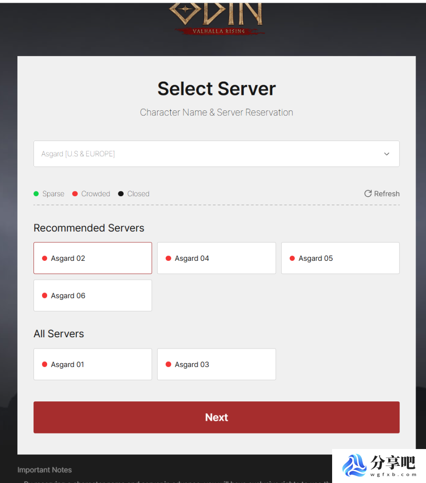
Task: Choose the Asgard 03 server
Action: click(x=216, y=364)
